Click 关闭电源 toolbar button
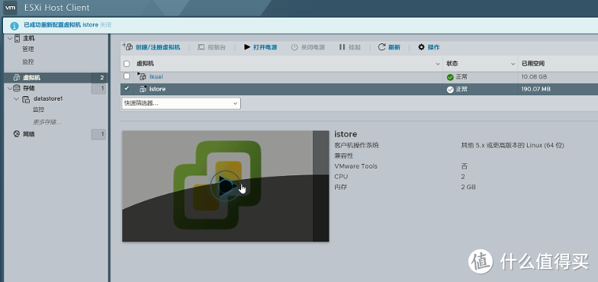Screen dimensions: 598x282 pos(313,47)
